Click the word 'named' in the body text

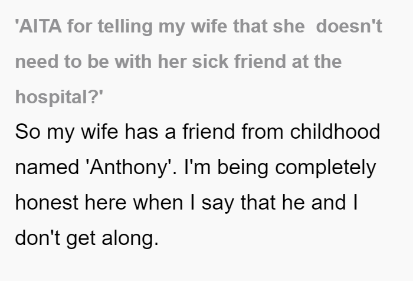[47, 167]
